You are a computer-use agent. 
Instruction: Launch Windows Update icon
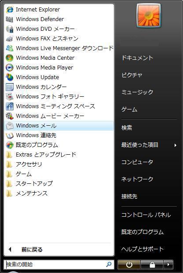(x=10, y=77)
